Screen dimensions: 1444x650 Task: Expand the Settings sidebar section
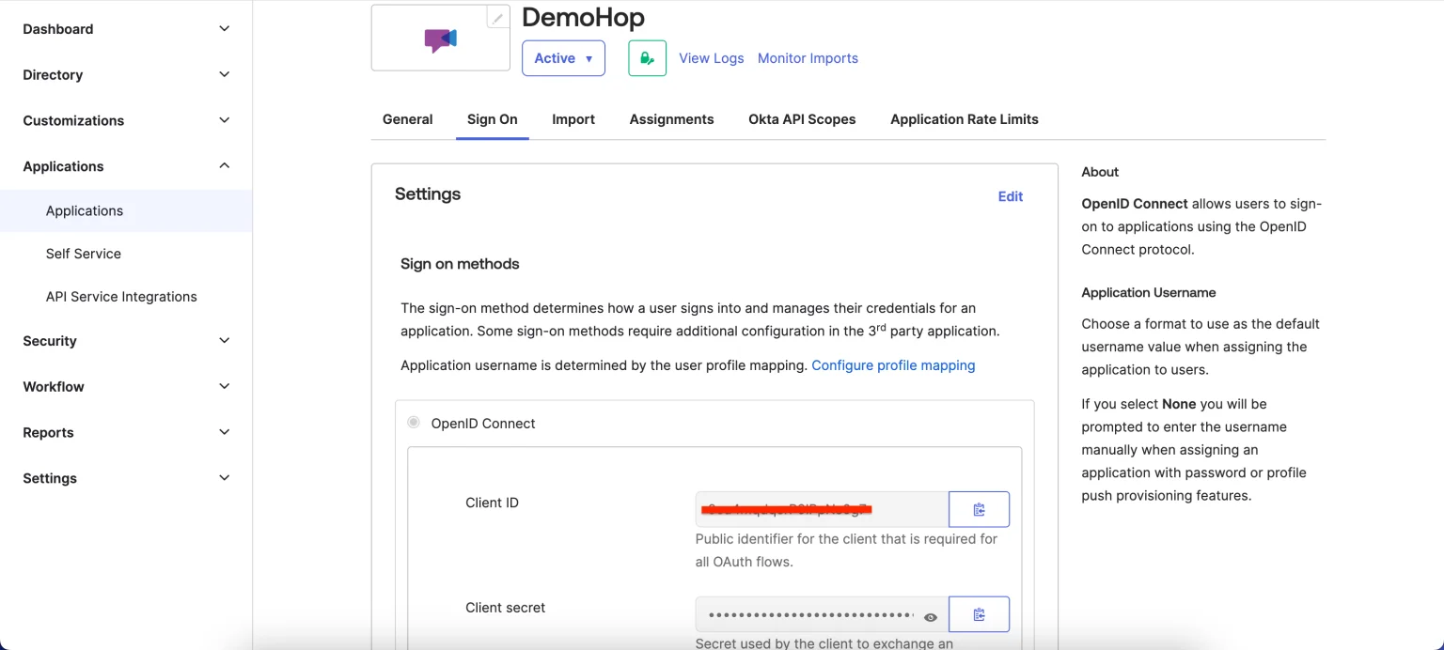126,478
